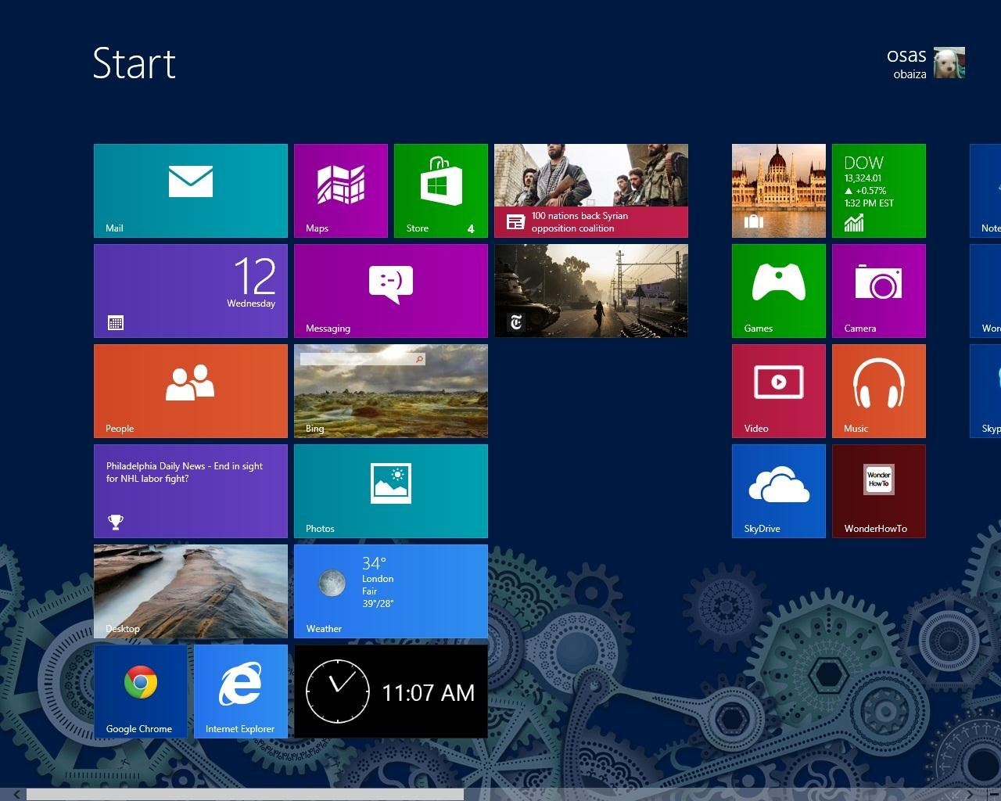Open the Games tile
The height and width of the screenshot is (801, 1001).
tap(779, 291)
